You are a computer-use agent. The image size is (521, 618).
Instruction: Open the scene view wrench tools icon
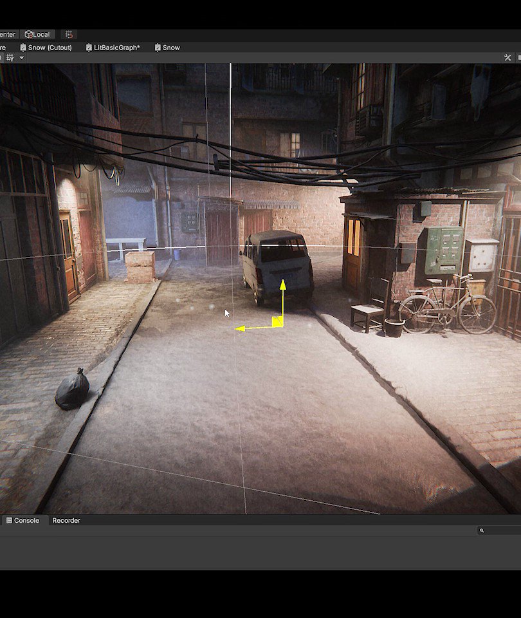click(507, 57)
